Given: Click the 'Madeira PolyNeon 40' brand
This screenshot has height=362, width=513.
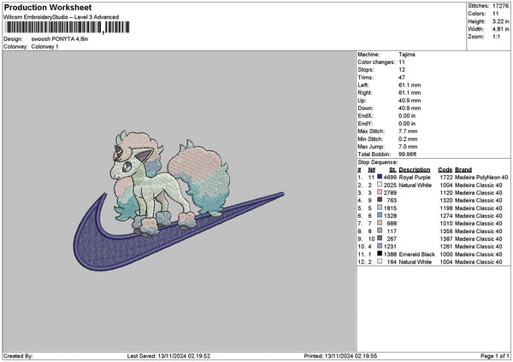Looking at the screenshot, I should click(x=481, y=178).
